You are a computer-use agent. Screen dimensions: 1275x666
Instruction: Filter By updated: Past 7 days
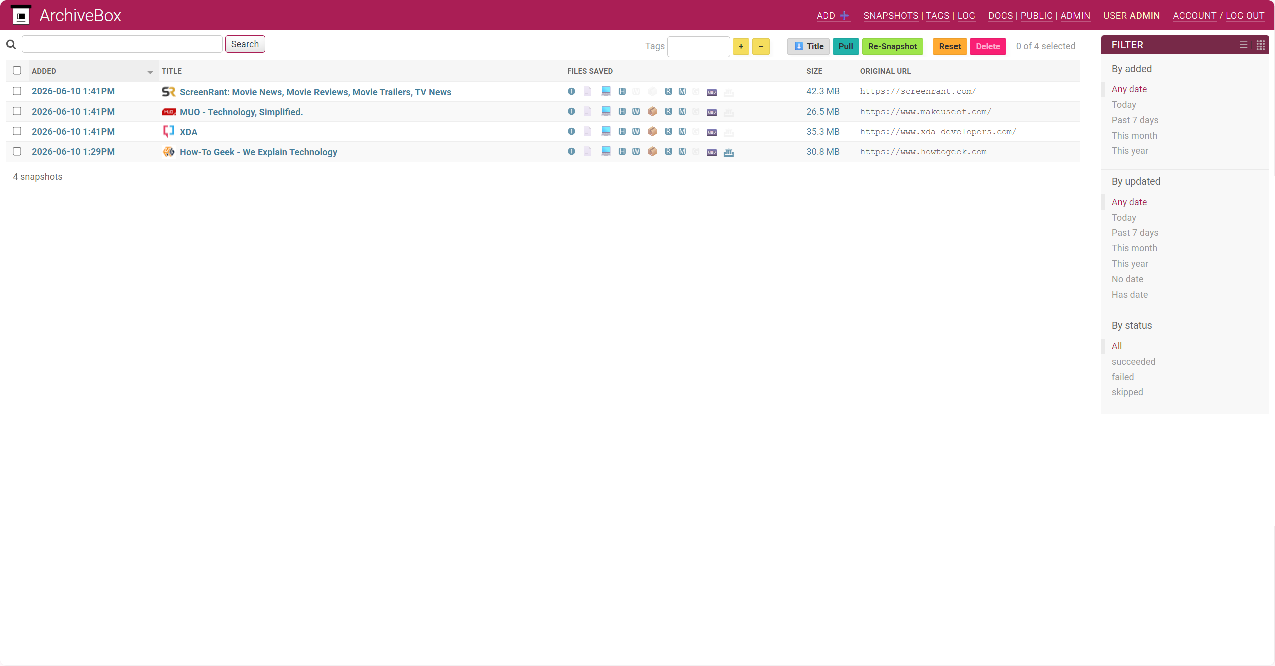click(1135, 232)
